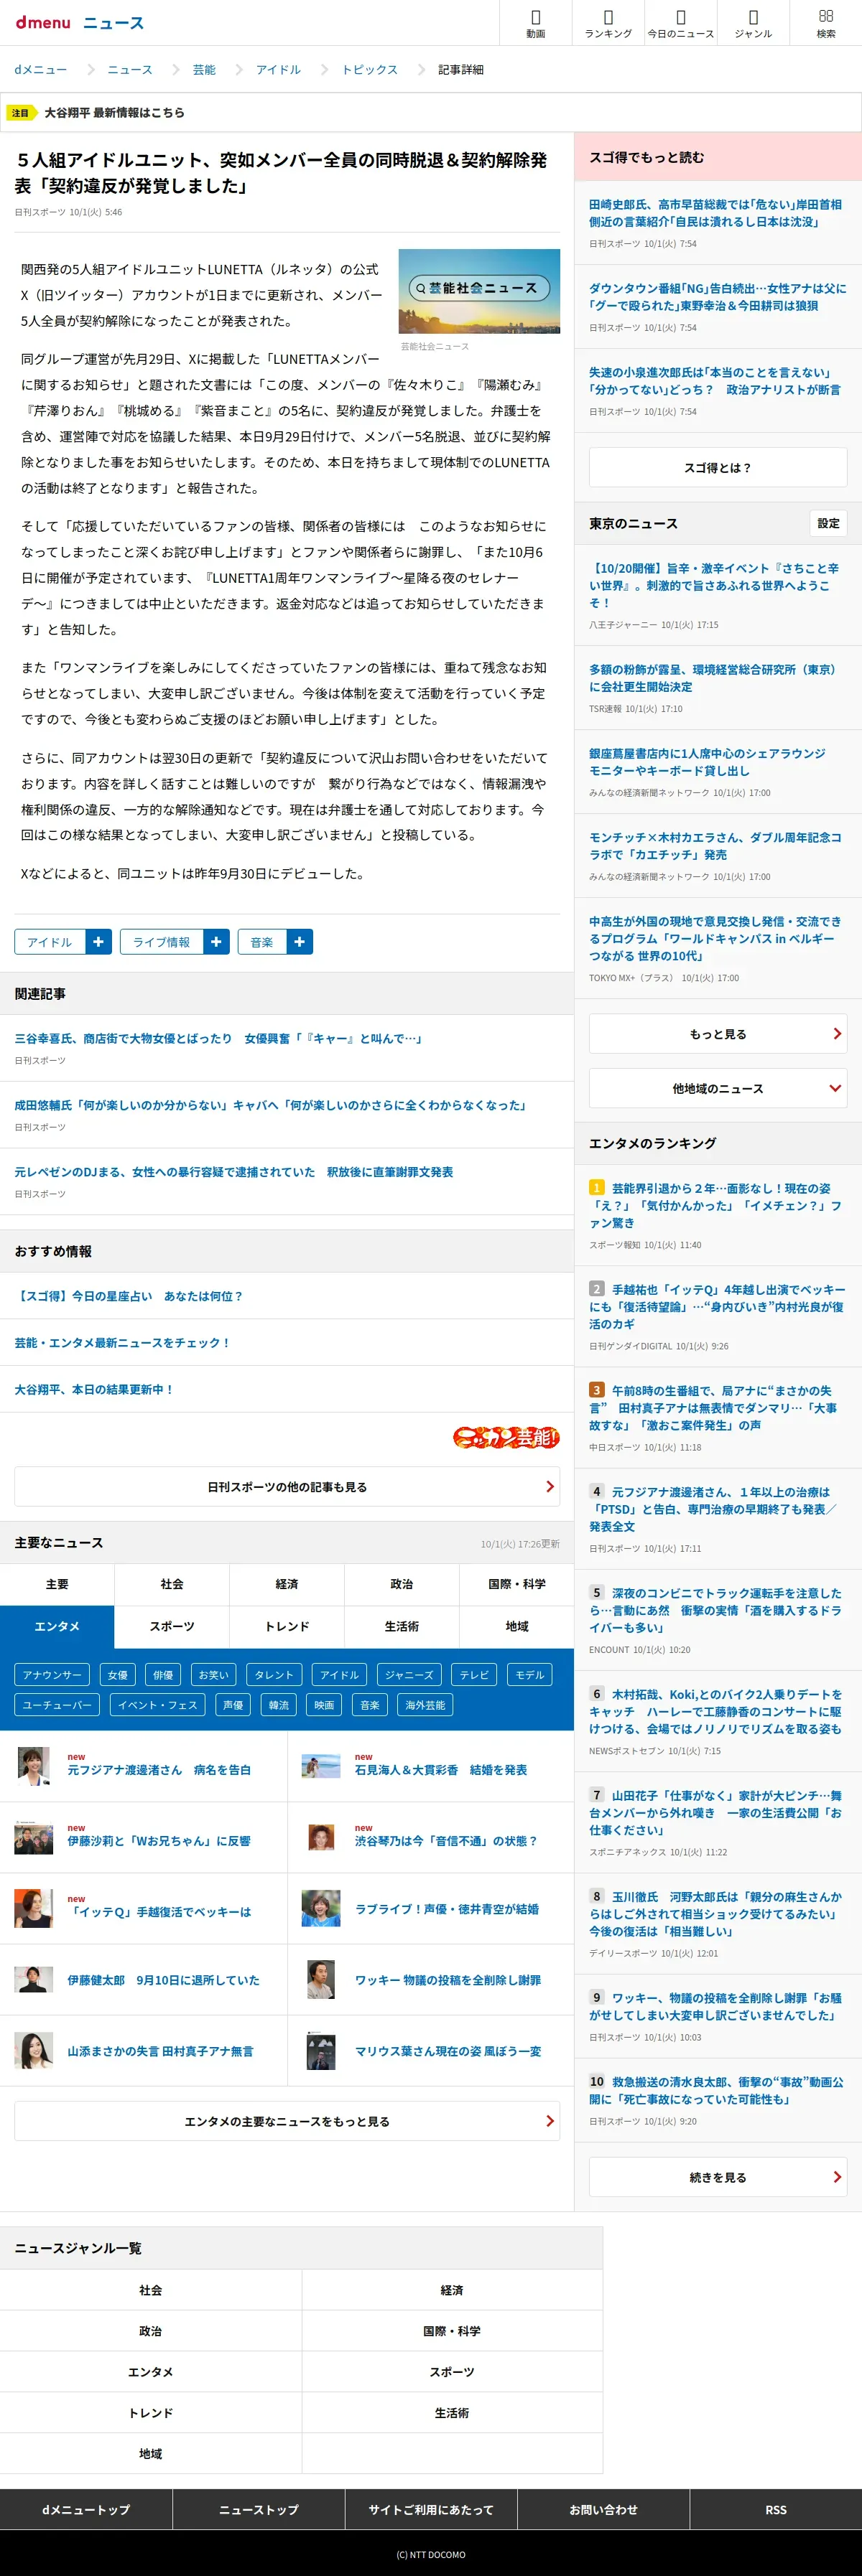Select the 社会 news tab
The width and height of the screenshot is (862, 2576).
point(172,1584)
